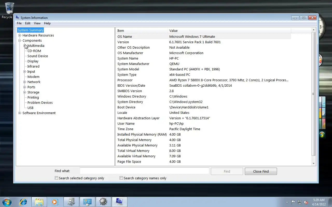Open the network tray icon
Screen dimensions: 332x207
[300, 202]
